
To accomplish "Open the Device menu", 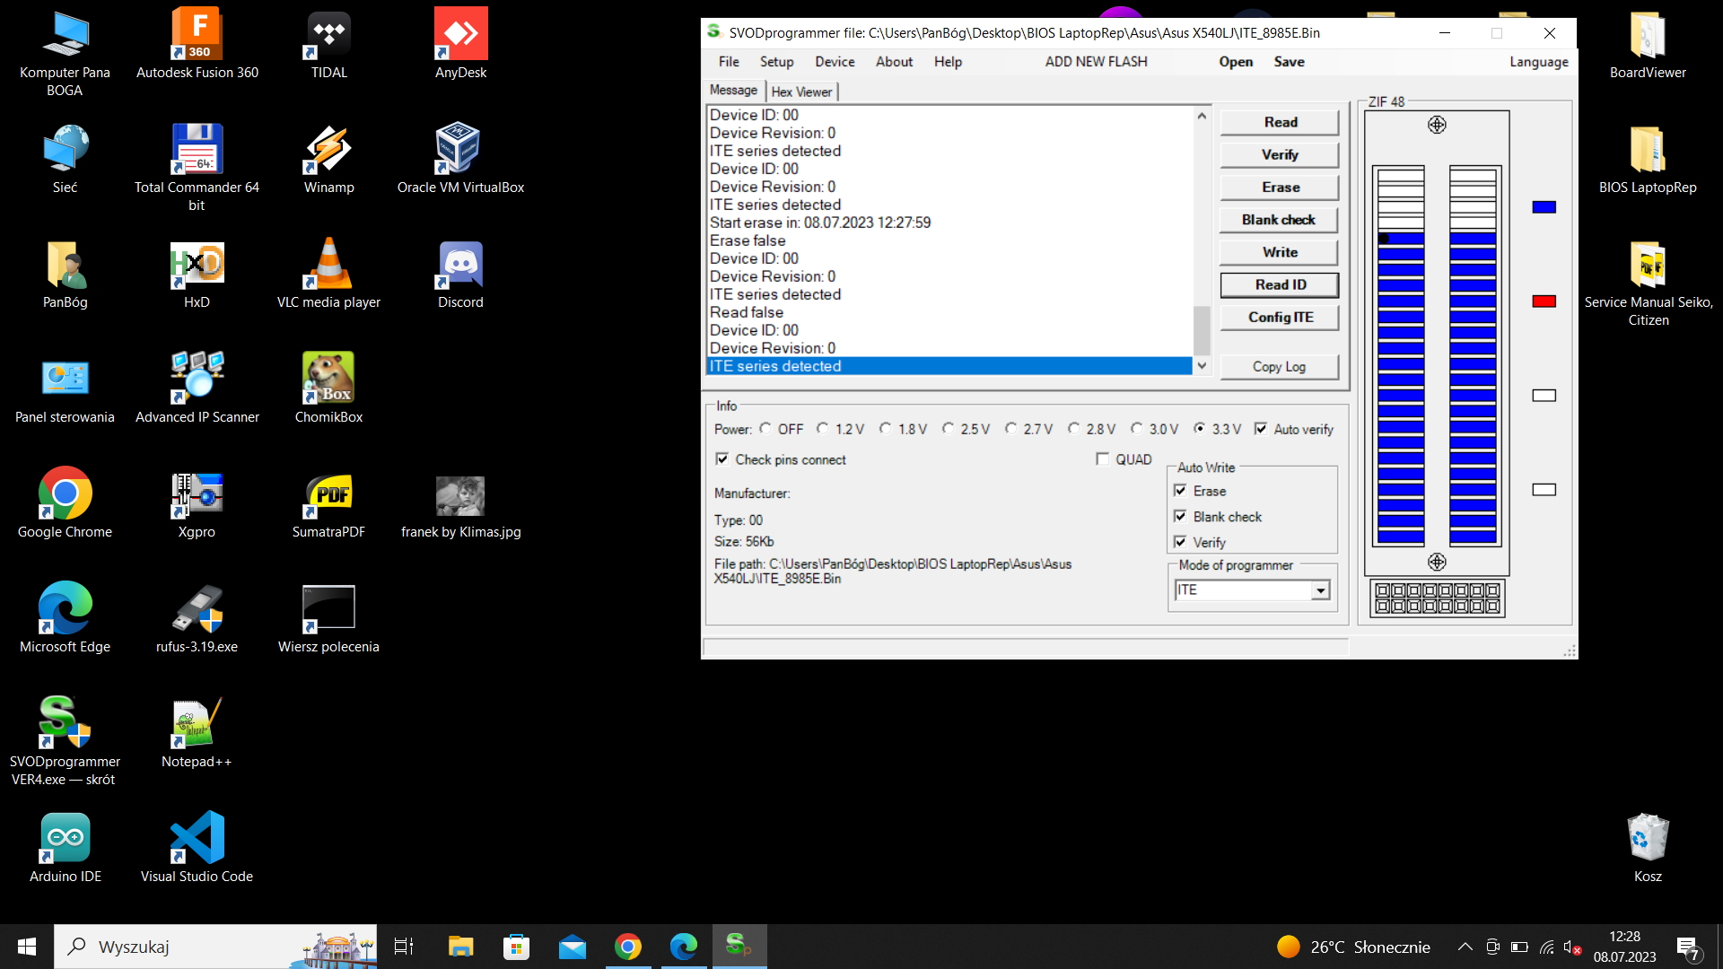I will point(834,62).
